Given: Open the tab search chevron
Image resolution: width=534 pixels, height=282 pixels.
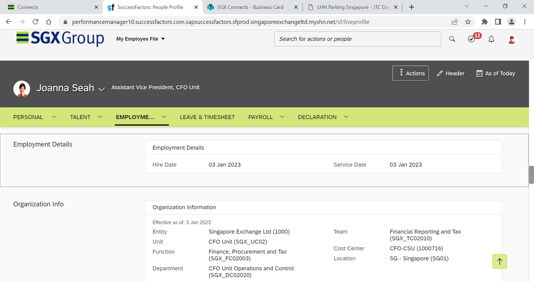Looking at the screenshot, I should [x=467, y=6].
